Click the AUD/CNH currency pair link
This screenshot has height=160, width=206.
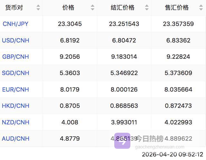pos(15,139)
